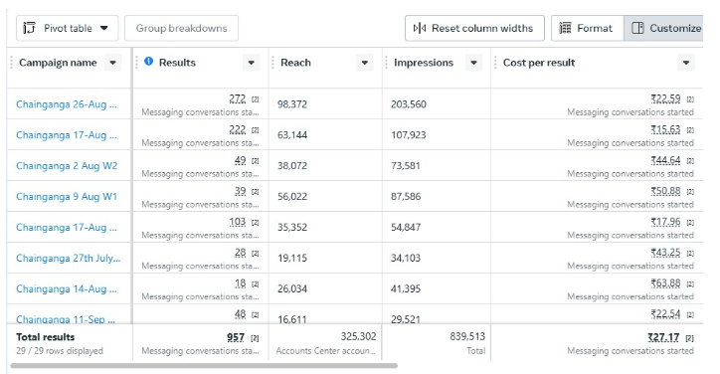Screen dimensions: 720x374
Task: Click total results value 957
Action: [x=236, y=337]
